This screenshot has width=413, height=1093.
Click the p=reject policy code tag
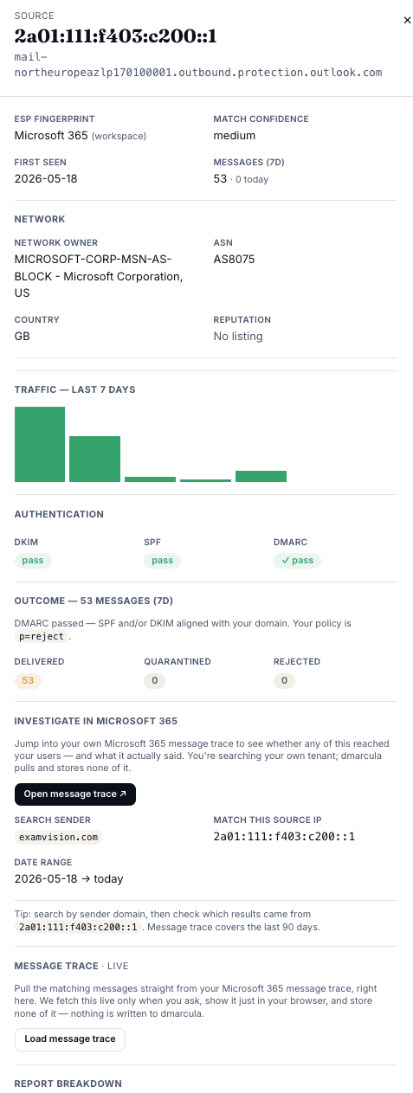pyautogui.click(x=41, y=636)
